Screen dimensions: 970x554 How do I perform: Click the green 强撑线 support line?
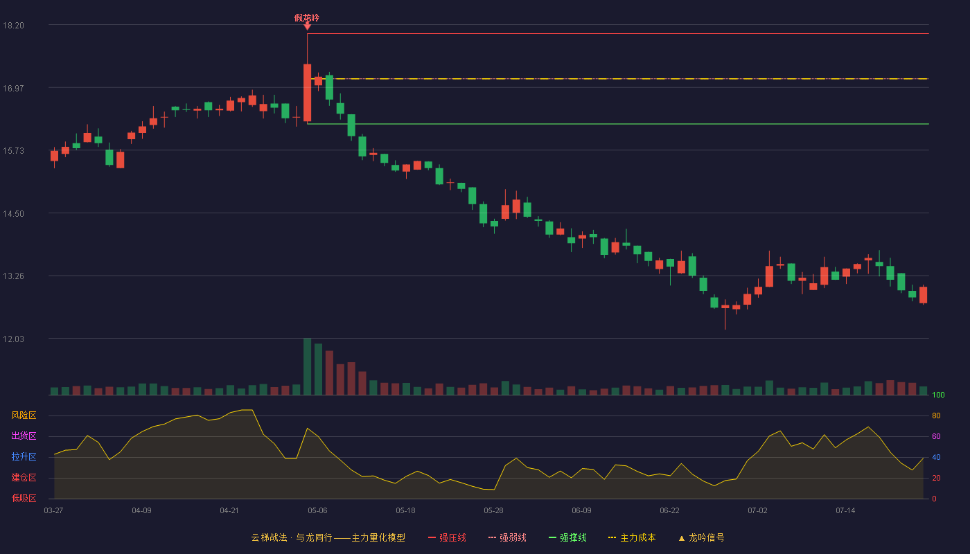(x=618, y=124)
